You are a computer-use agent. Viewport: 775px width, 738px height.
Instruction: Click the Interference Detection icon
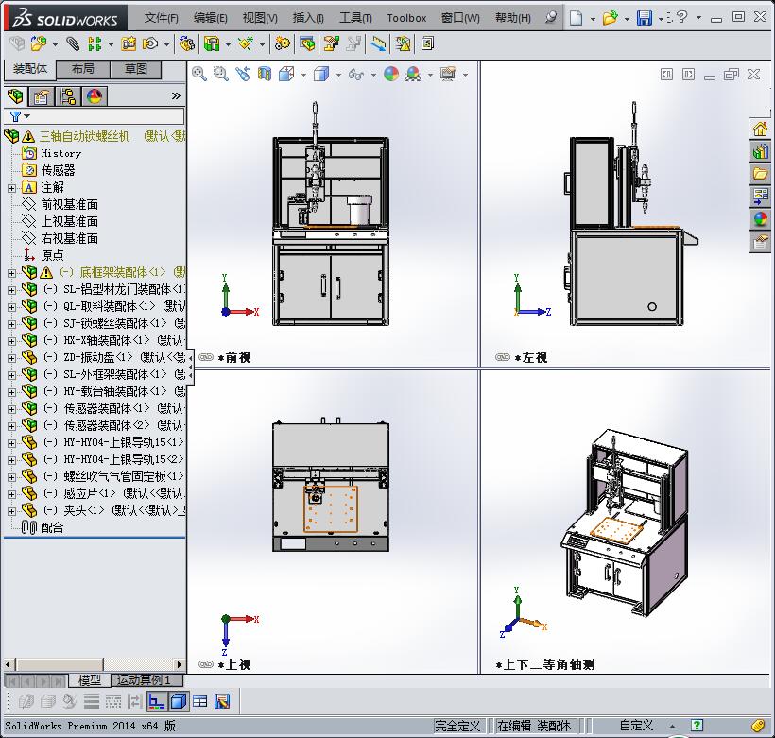[x=378, y=44]
